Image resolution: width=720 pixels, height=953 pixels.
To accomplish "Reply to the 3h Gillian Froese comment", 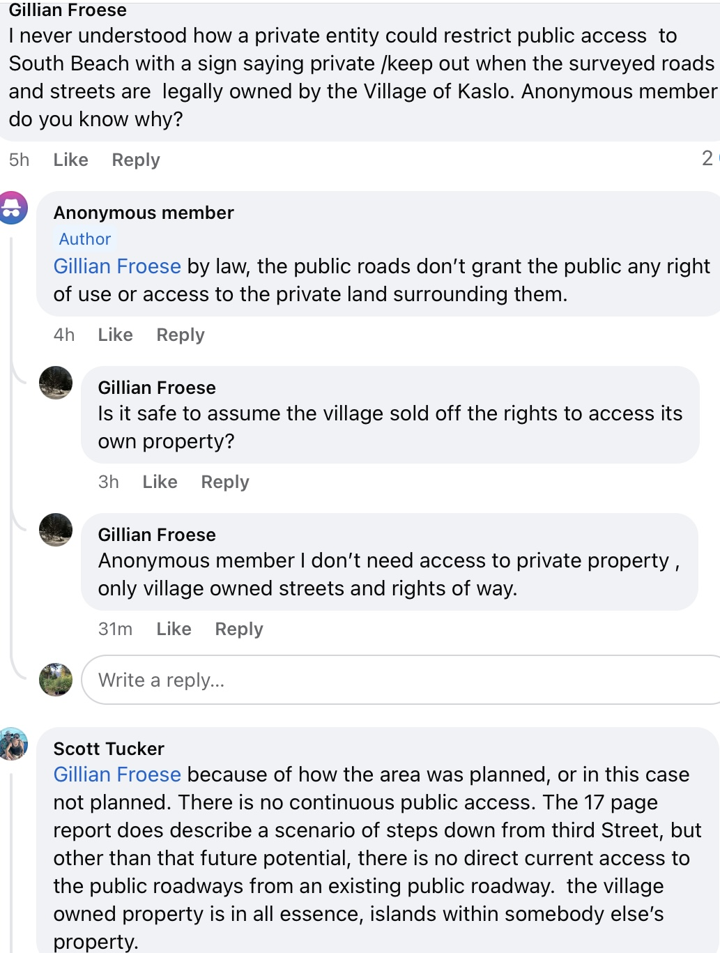I will coord(225,482).
